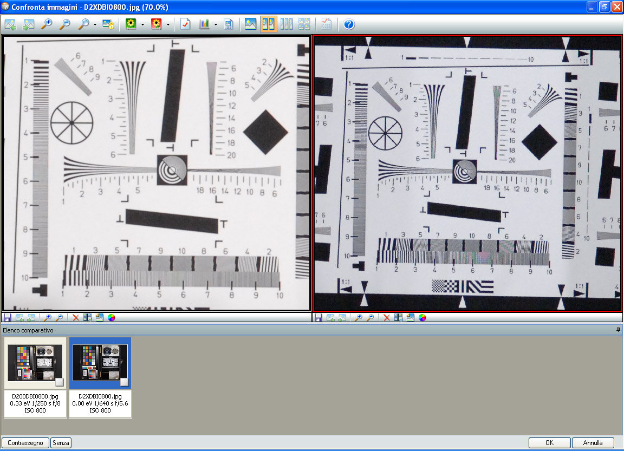Go to next image in top toolbar

pyautogui.click(x=28, y=24)
